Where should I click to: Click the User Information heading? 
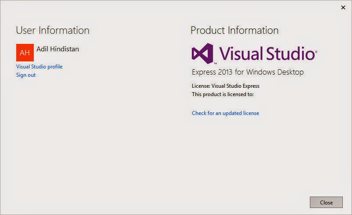53,30
